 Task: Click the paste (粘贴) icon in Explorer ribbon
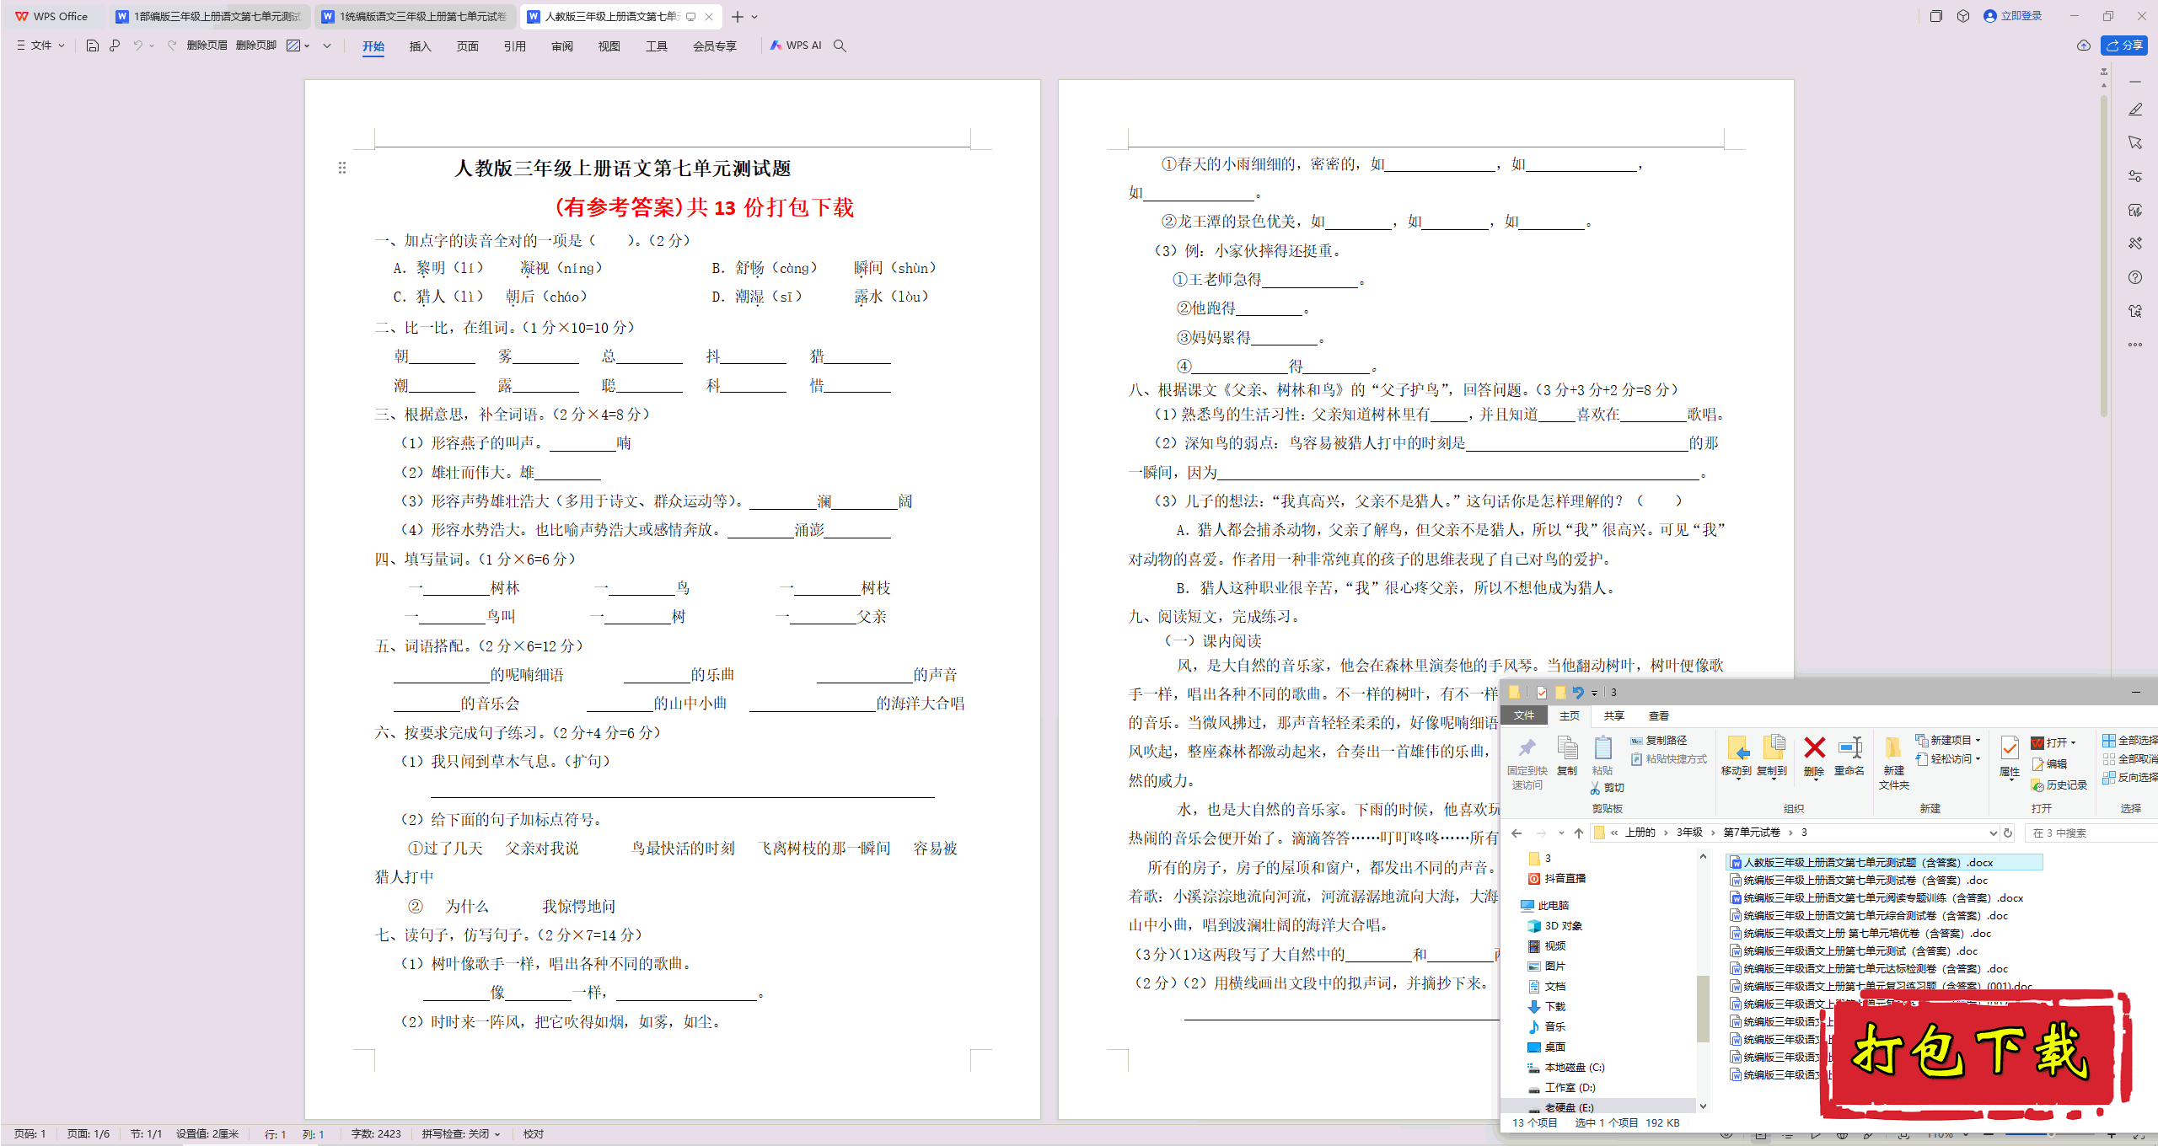(1602, 755)
